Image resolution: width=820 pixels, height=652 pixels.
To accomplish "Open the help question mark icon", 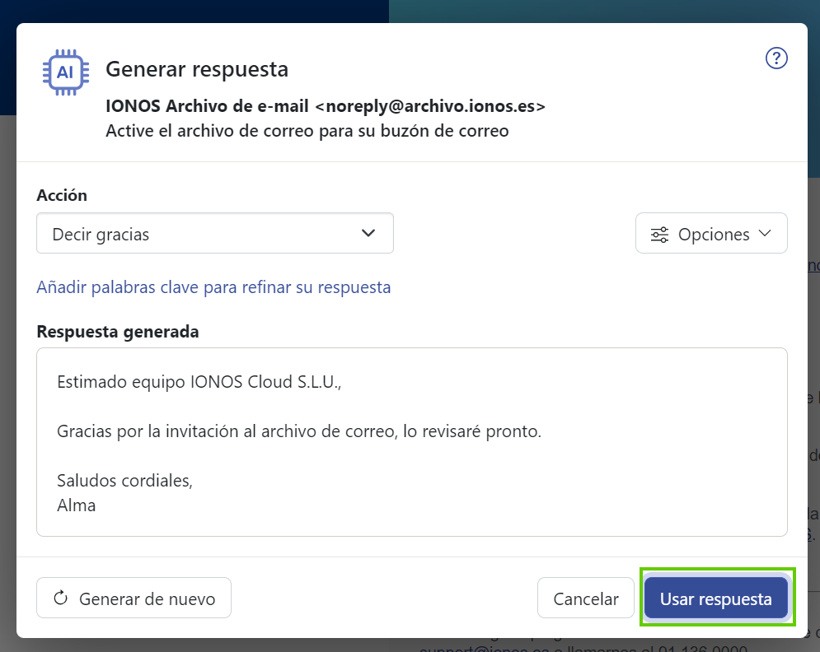I will pos(776,58).
